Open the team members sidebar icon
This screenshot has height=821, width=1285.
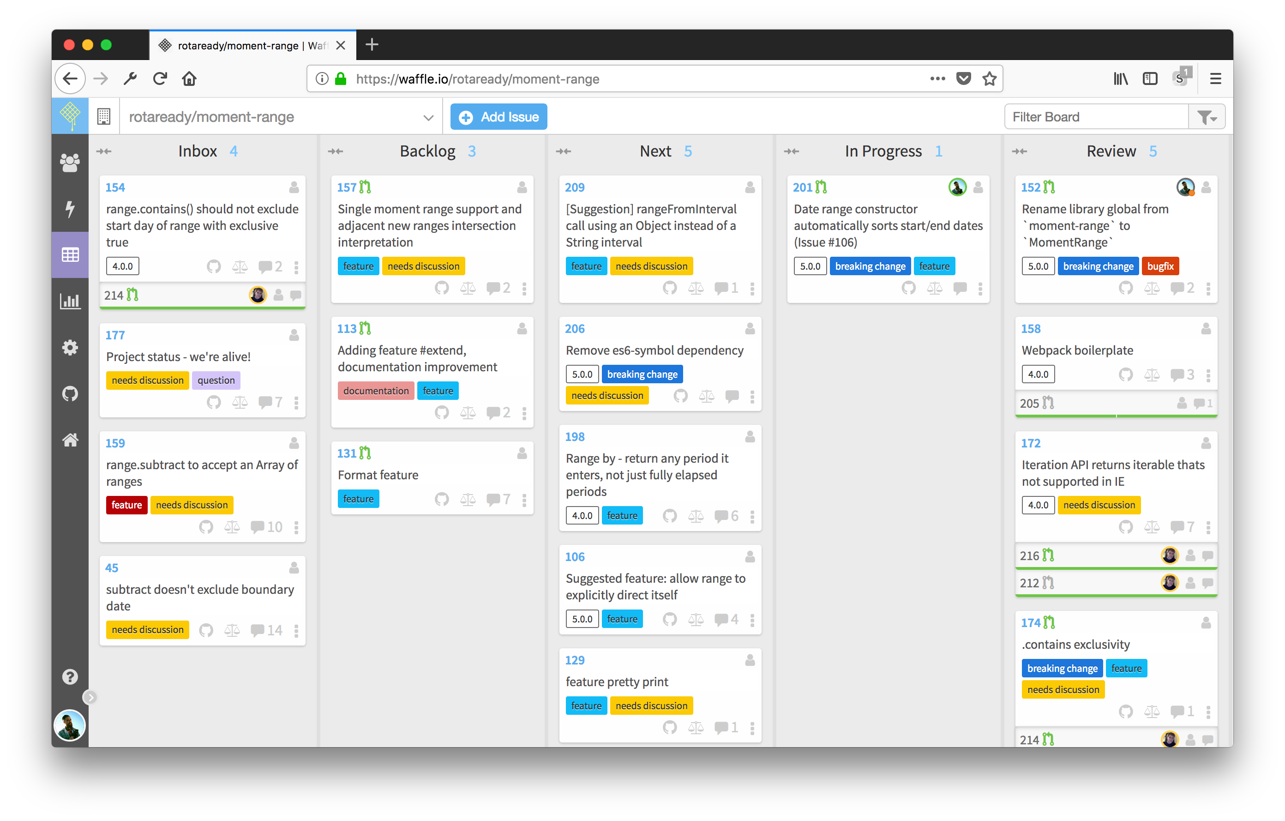pyautogui.click(x=70, y=162)
